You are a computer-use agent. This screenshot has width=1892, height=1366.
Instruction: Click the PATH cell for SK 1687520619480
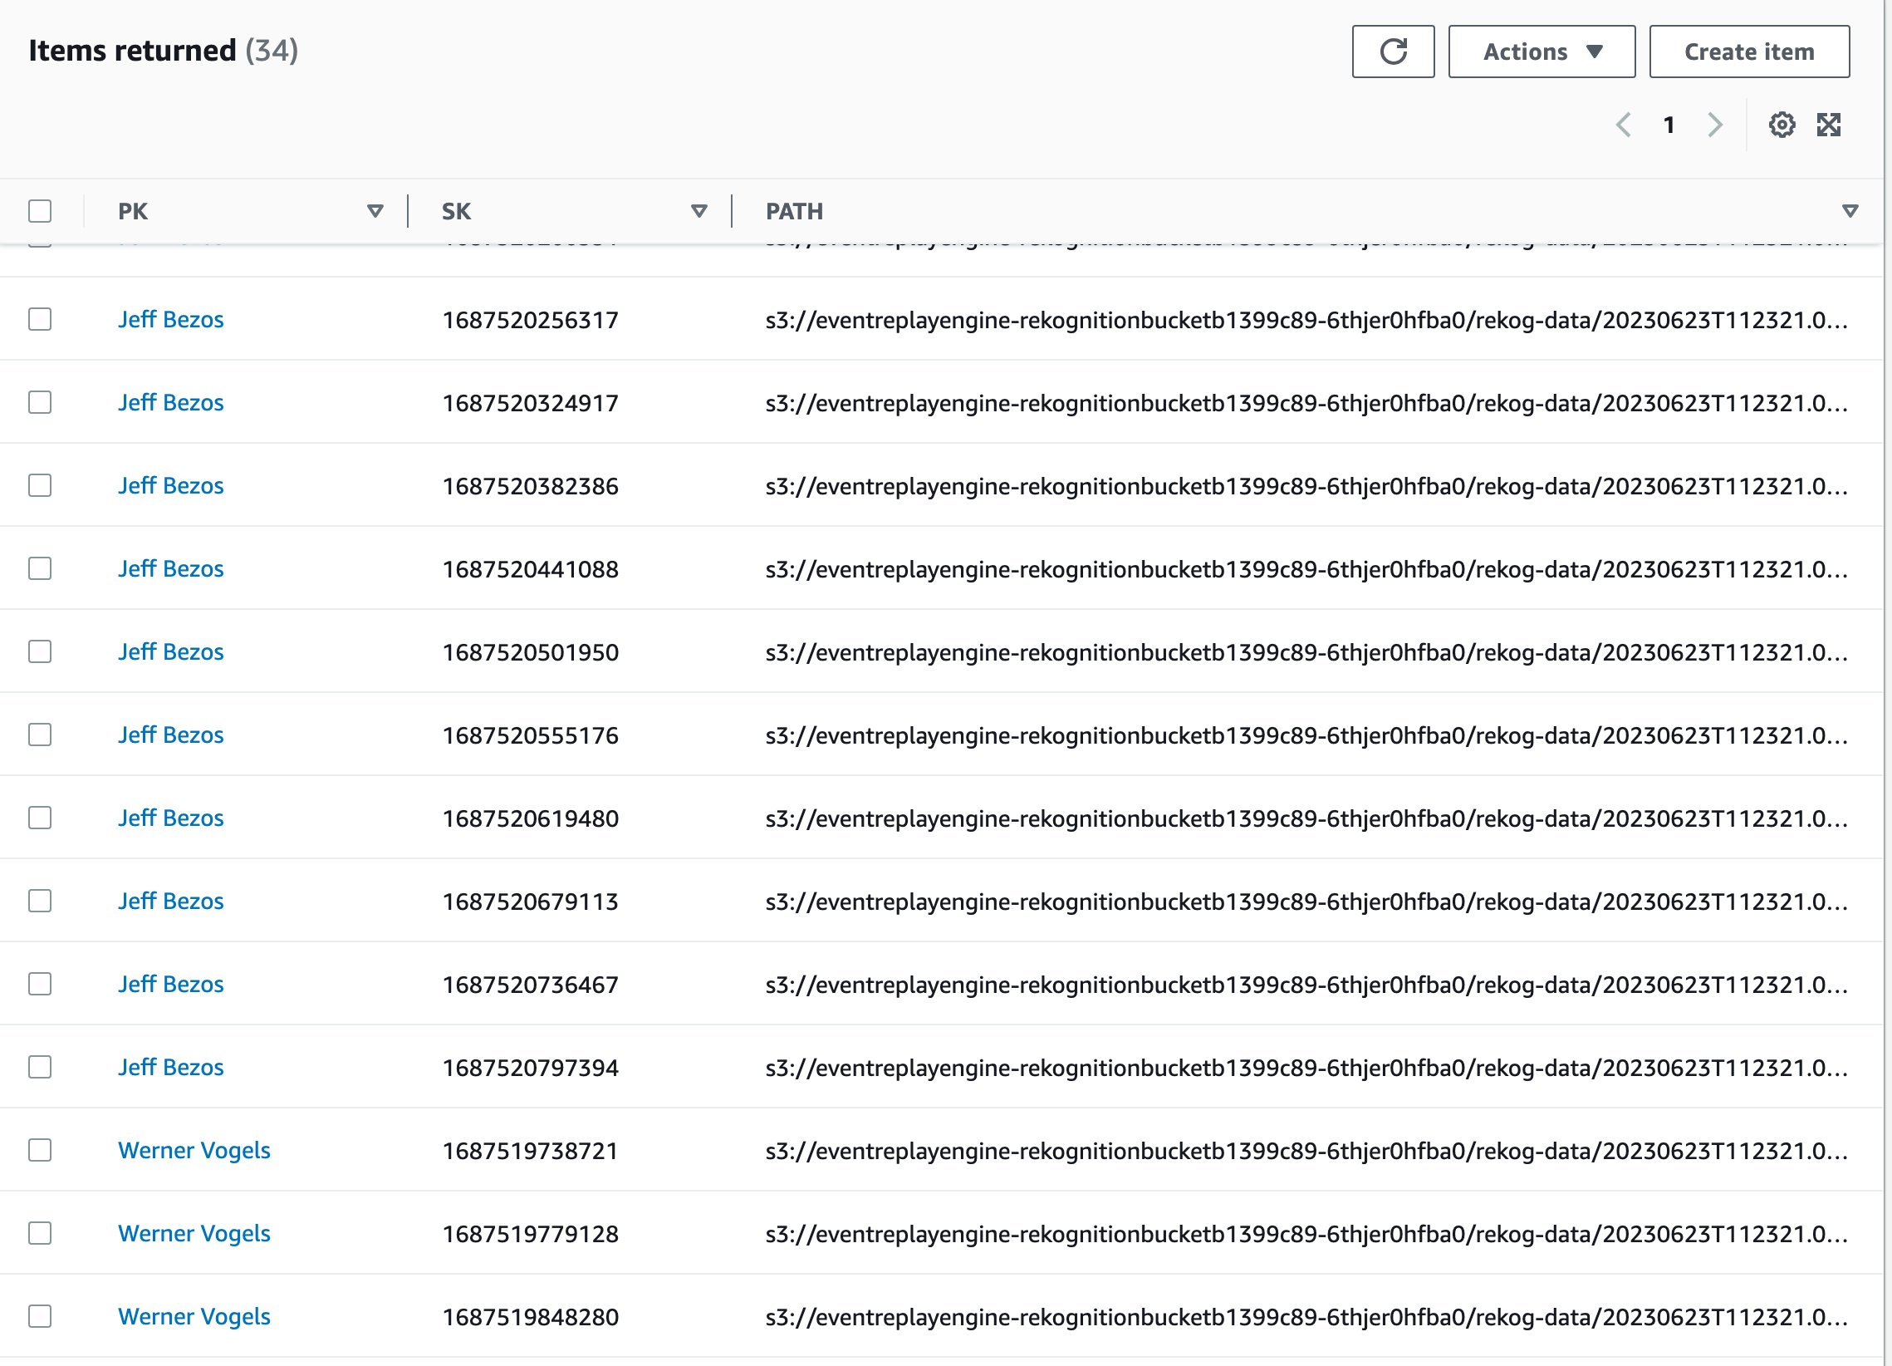pyautogui.click(x=1306, y=818)
